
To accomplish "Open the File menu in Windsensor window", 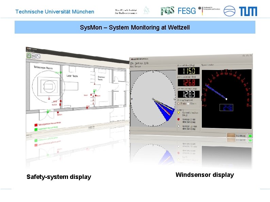I will click(x=132, y=63).
